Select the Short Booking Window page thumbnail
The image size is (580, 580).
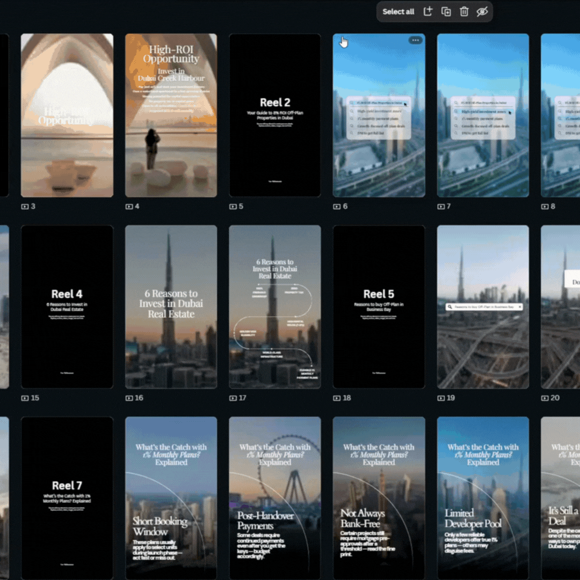(x=171, y=498)
